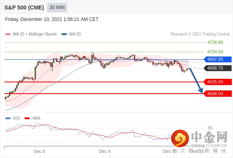Click the 4726.00 resistance level label
This screenshot has height=158, width=233.
point(215,42)
